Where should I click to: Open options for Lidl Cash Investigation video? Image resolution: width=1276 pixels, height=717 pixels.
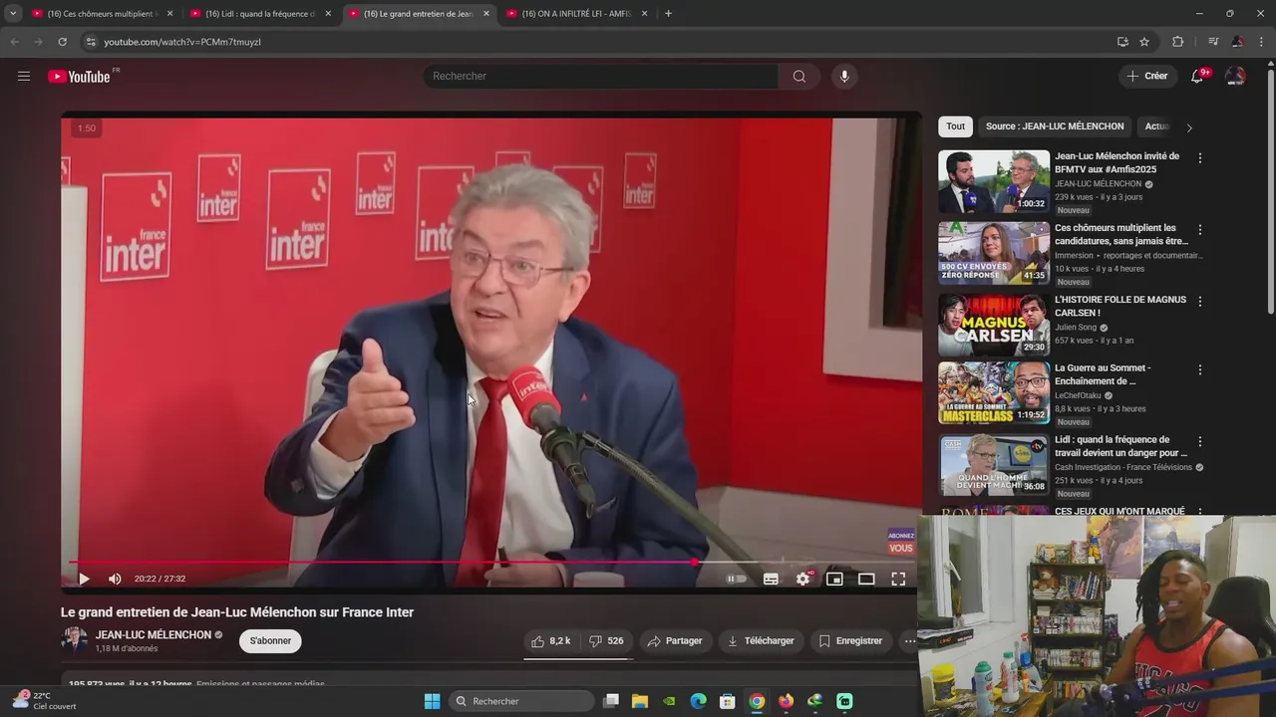click(1199, 441)
